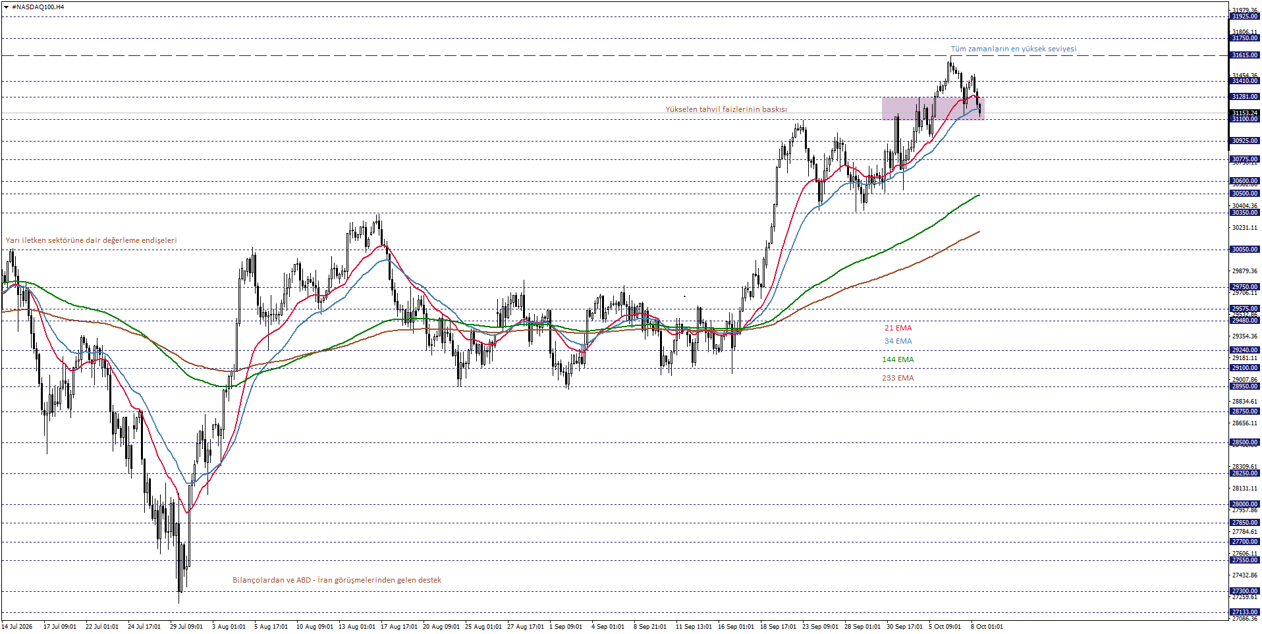Viewport: 1262px width, 634px height.
Task: Click the current price 31153.24 label
Action: [x=1244, y=113]
